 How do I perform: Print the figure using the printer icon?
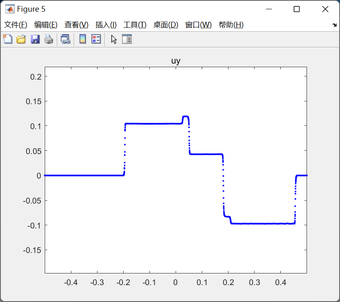point(49,39)
